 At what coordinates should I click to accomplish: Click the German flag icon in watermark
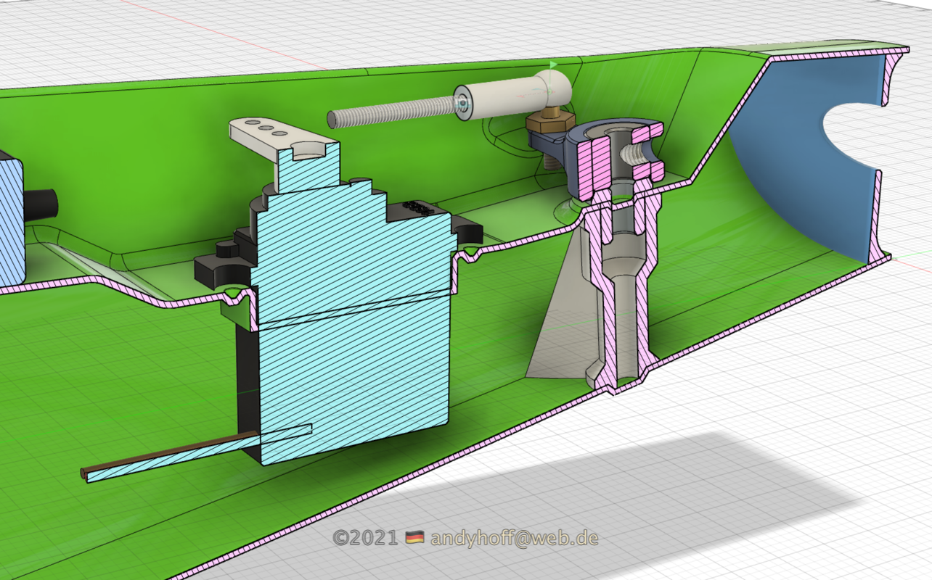414,538
